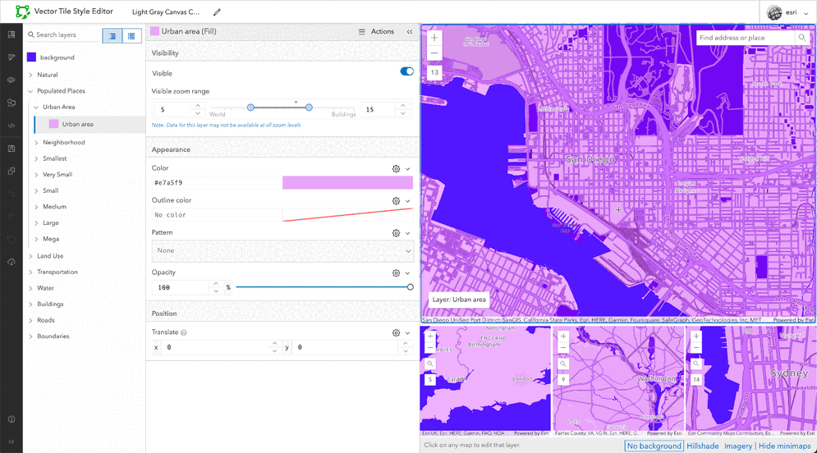Click the save style icon in sidebar

pos(11,149)
